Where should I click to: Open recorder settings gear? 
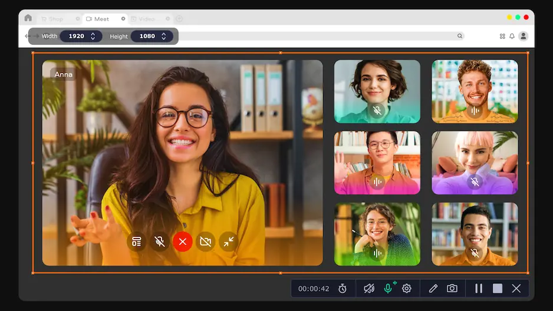point(406,288)
